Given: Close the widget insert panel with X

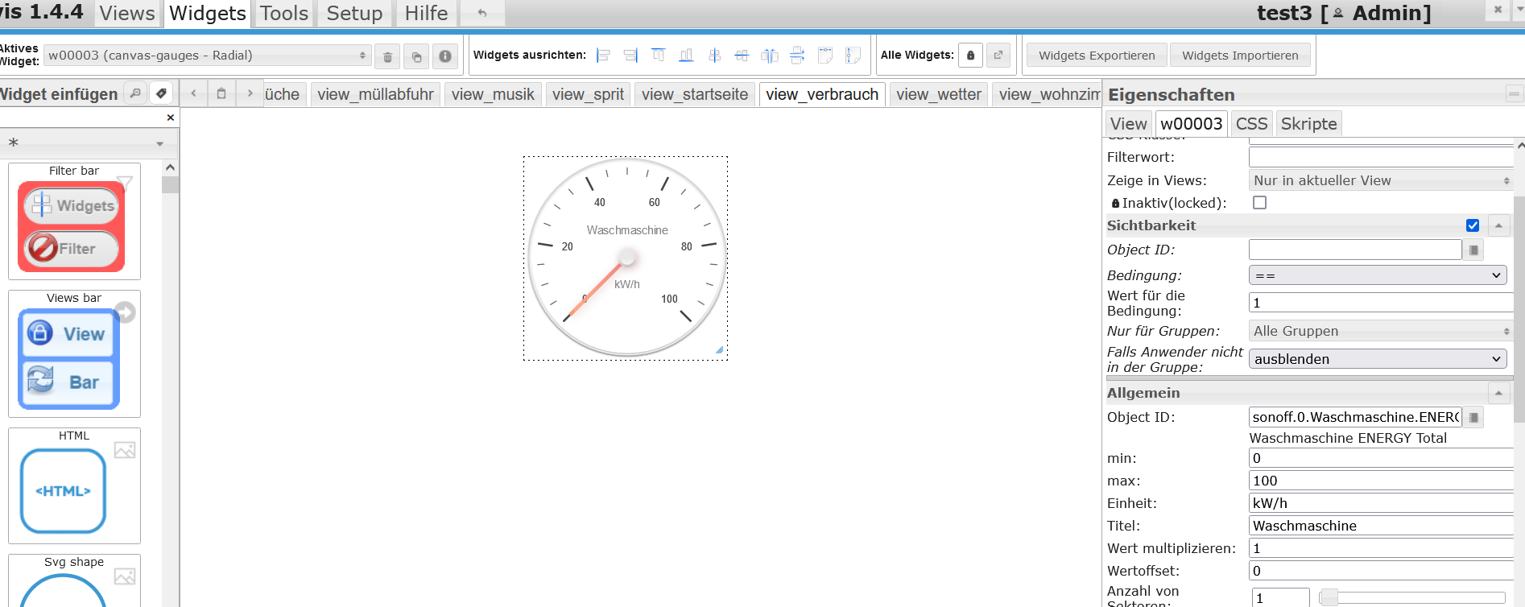Looking at the screenshot, I should click(x=170, y=118).
